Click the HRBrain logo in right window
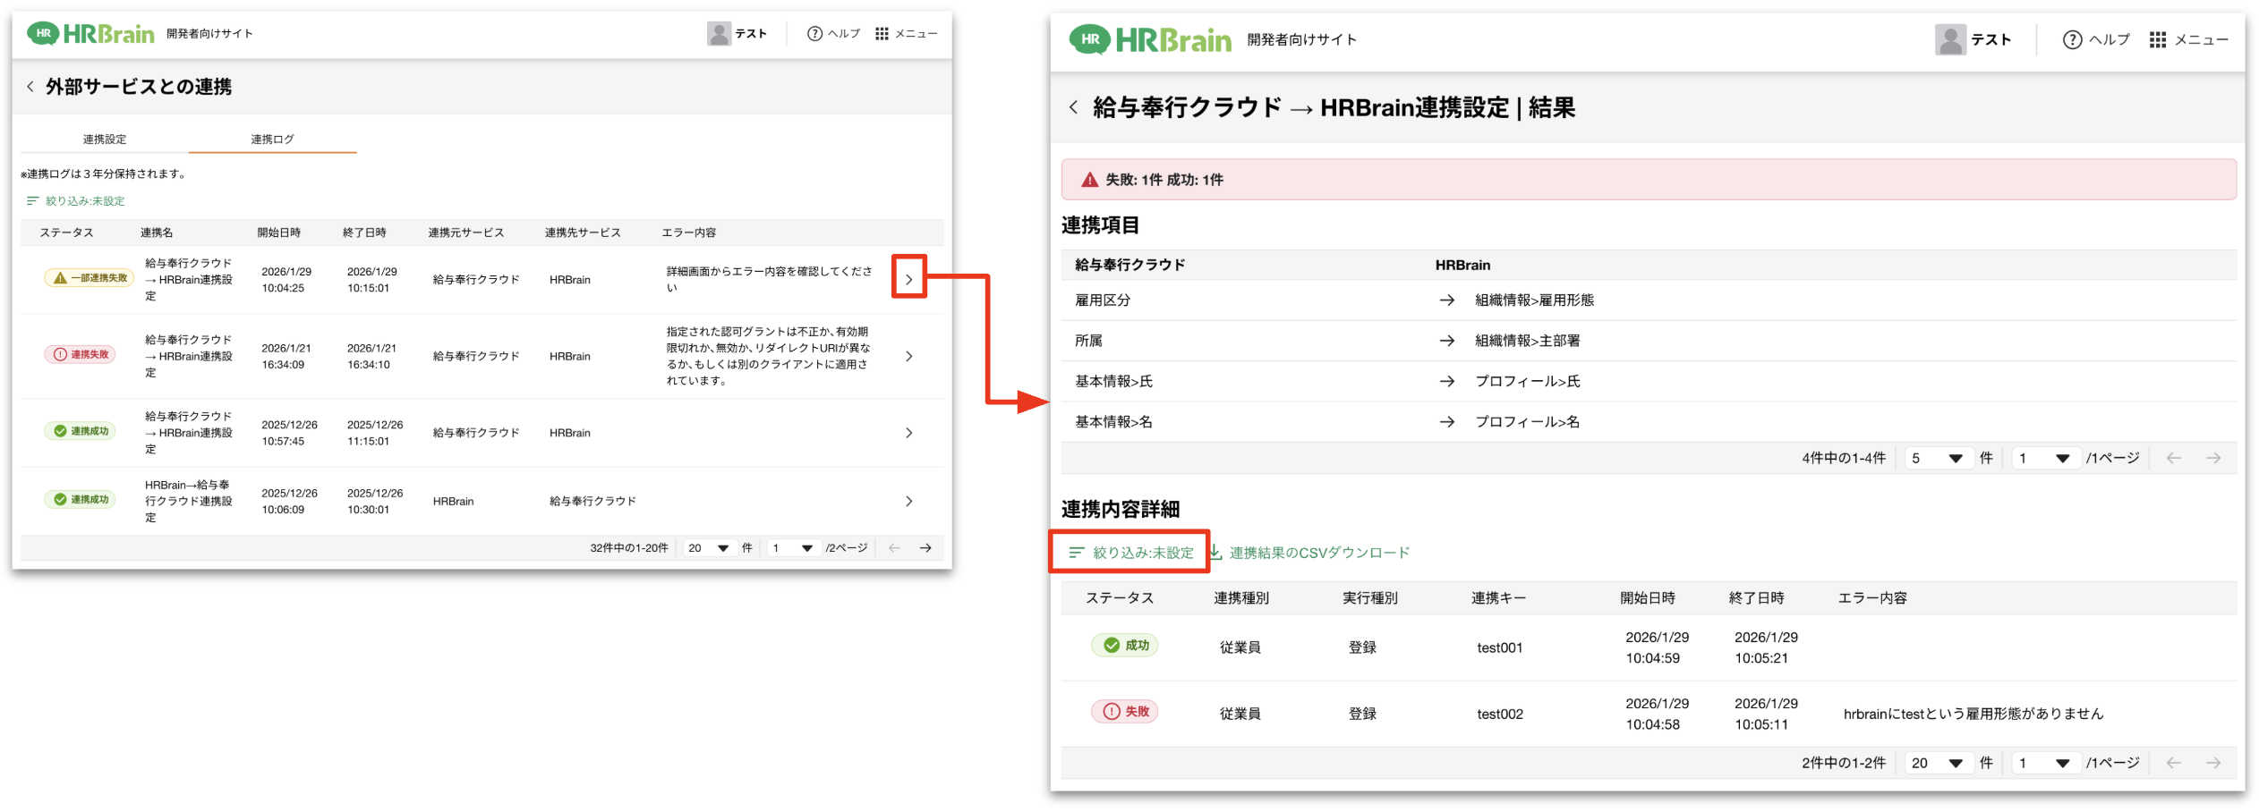The width and height of the screenshot is (2259, 812). 1150,40
